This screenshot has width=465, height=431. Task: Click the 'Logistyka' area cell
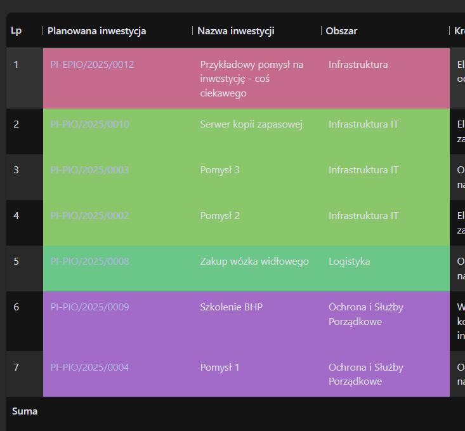[x=386, y=269]
